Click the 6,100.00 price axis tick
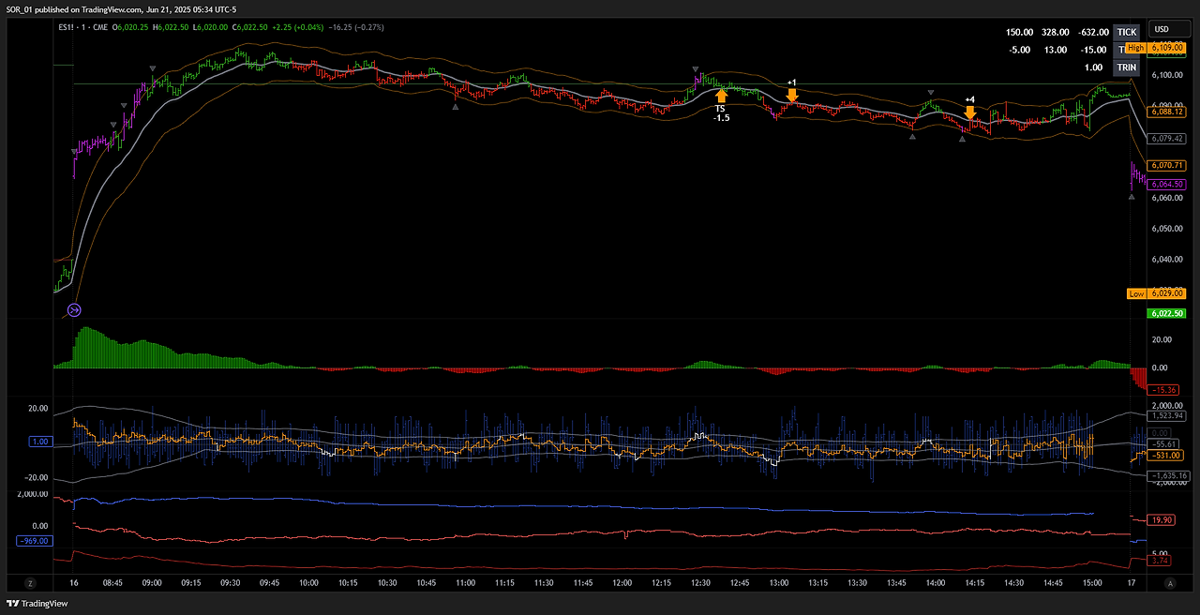 tap(1166, 76)
